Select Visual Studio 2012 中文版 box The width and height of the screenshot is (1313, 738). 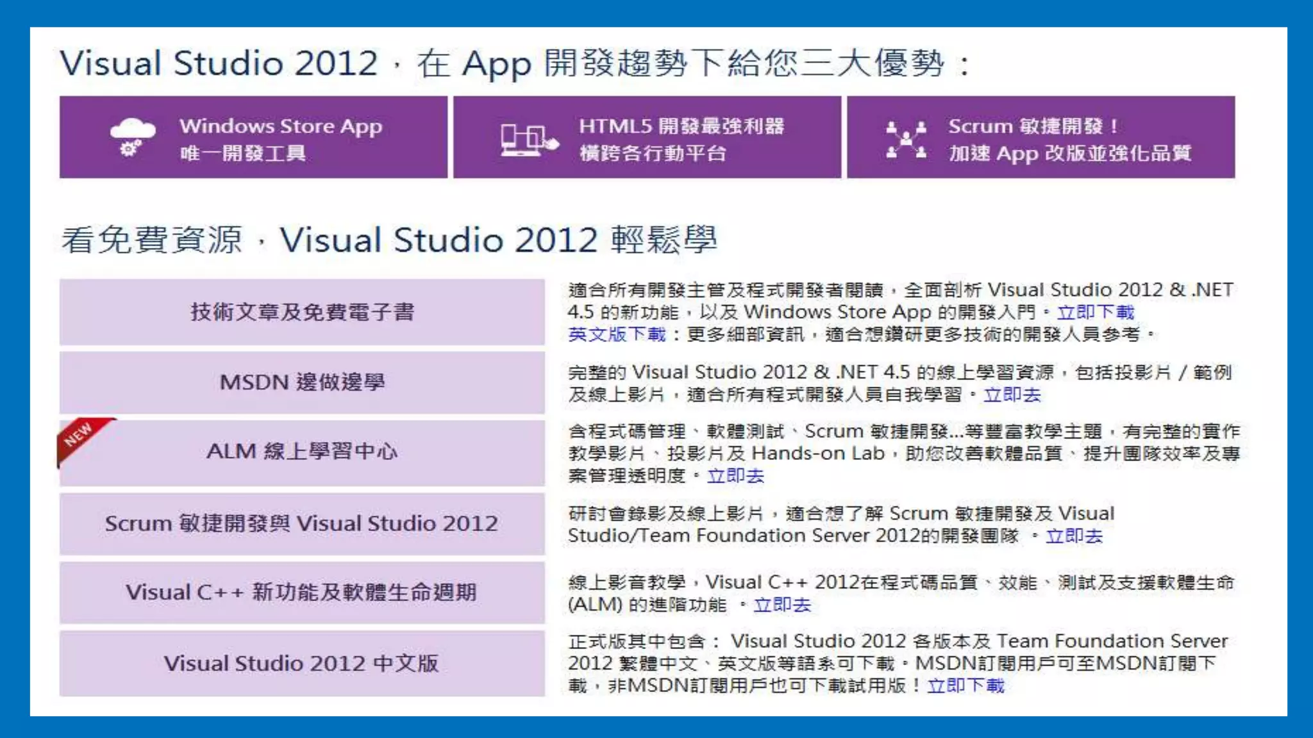click(302, 663)
